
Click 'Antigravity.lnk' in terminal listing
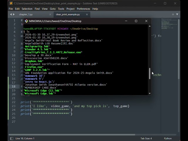[x=36, y=46]
